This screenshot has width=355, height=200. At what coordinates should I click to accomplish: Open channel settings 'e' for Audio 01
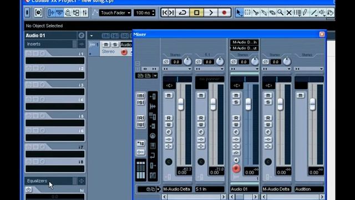(x=236, y=132)
